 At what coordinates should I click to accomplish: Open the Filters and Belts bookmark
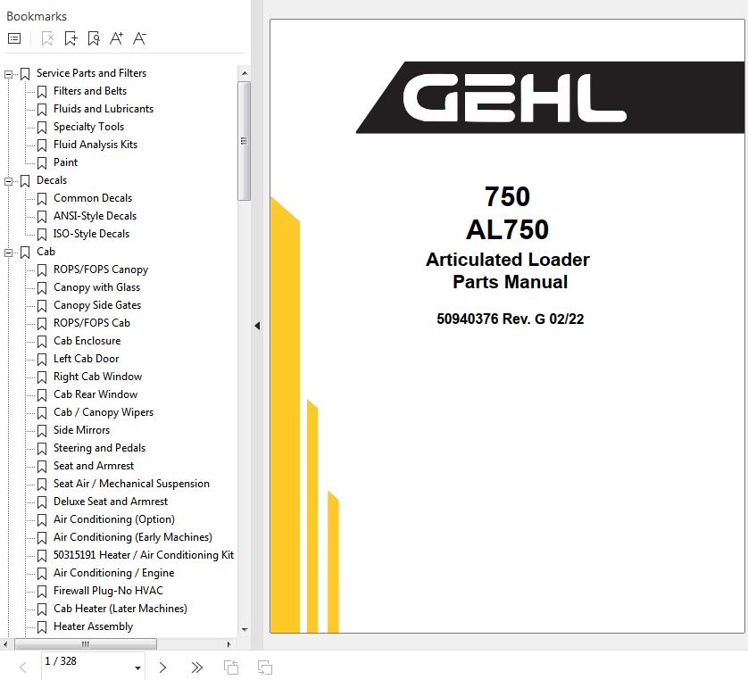(90, 91)
